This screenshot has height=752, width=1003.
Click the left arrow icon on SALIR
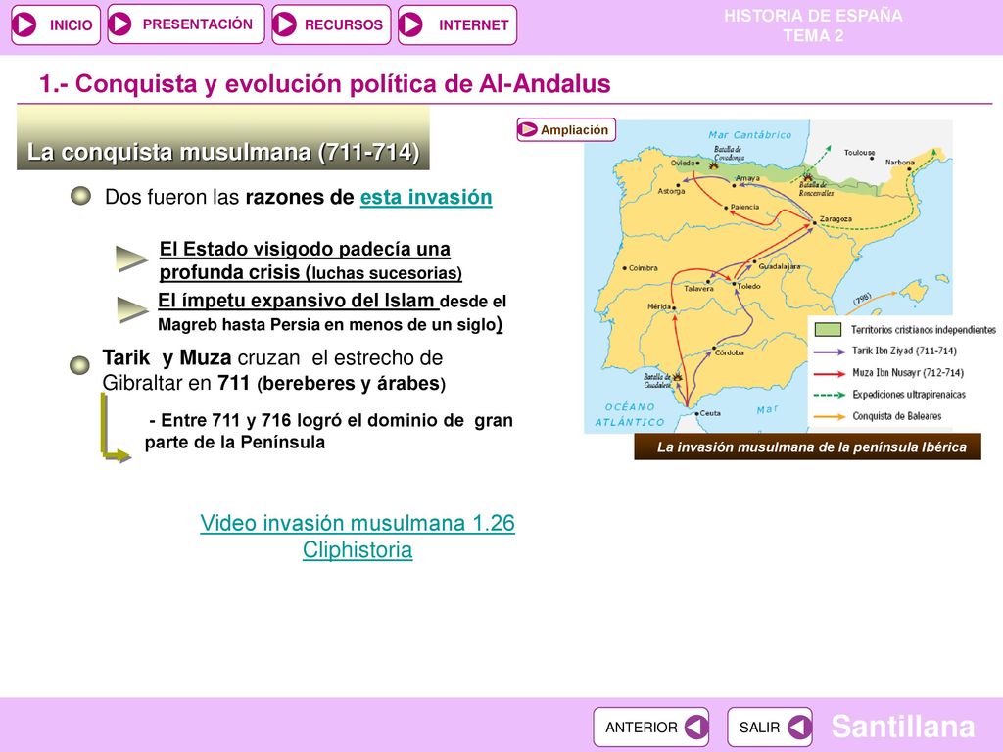tap(799, 728)
